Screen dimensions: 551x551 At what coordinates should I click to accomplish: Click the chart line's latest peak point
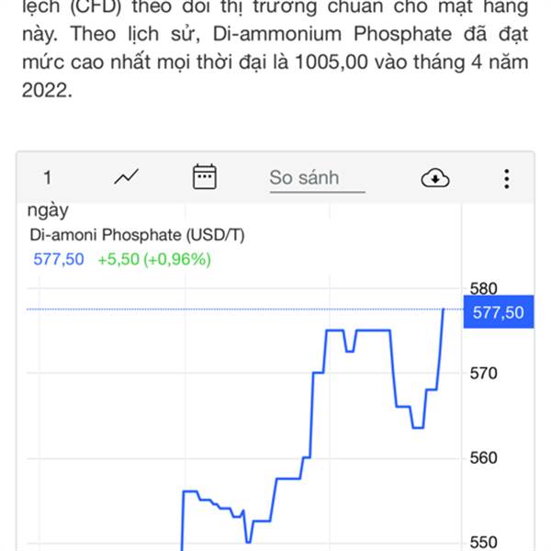pyautogui.click(x=444, y=309)
